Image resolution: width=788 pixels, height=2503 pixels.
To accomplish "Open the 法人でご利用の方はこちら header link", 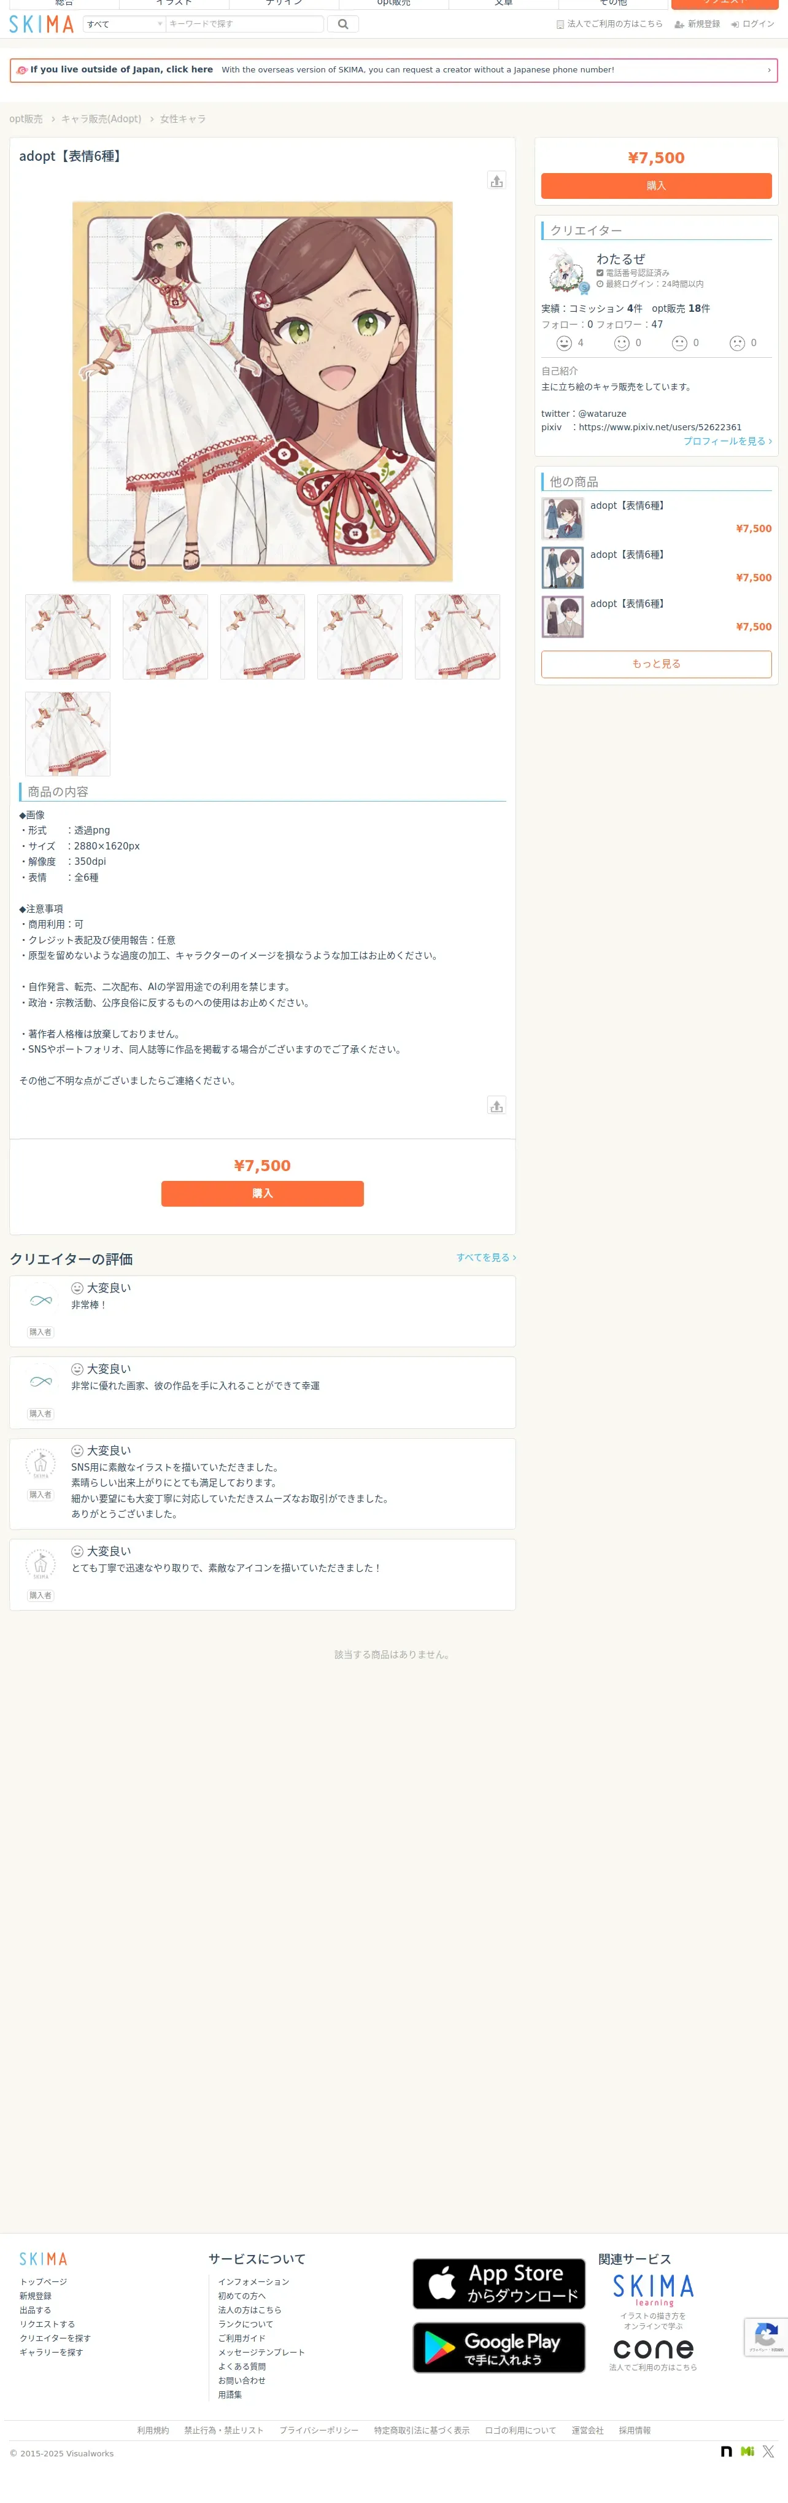I will (609, 25).
